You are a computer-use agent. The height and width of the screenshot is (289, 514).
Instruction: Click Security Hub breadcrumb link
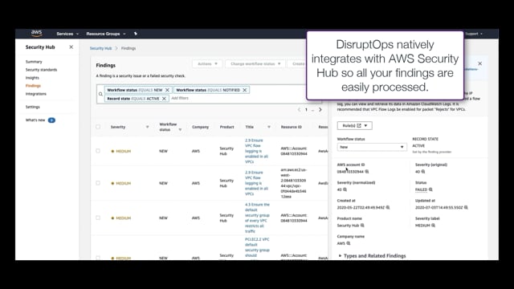(x=100, y=48)
